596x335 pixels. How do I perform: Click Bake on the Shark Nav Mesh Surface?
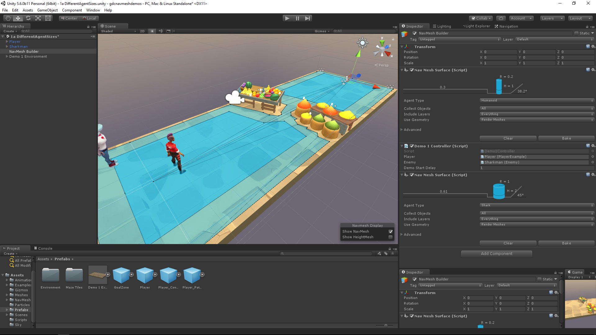point(566,243)
